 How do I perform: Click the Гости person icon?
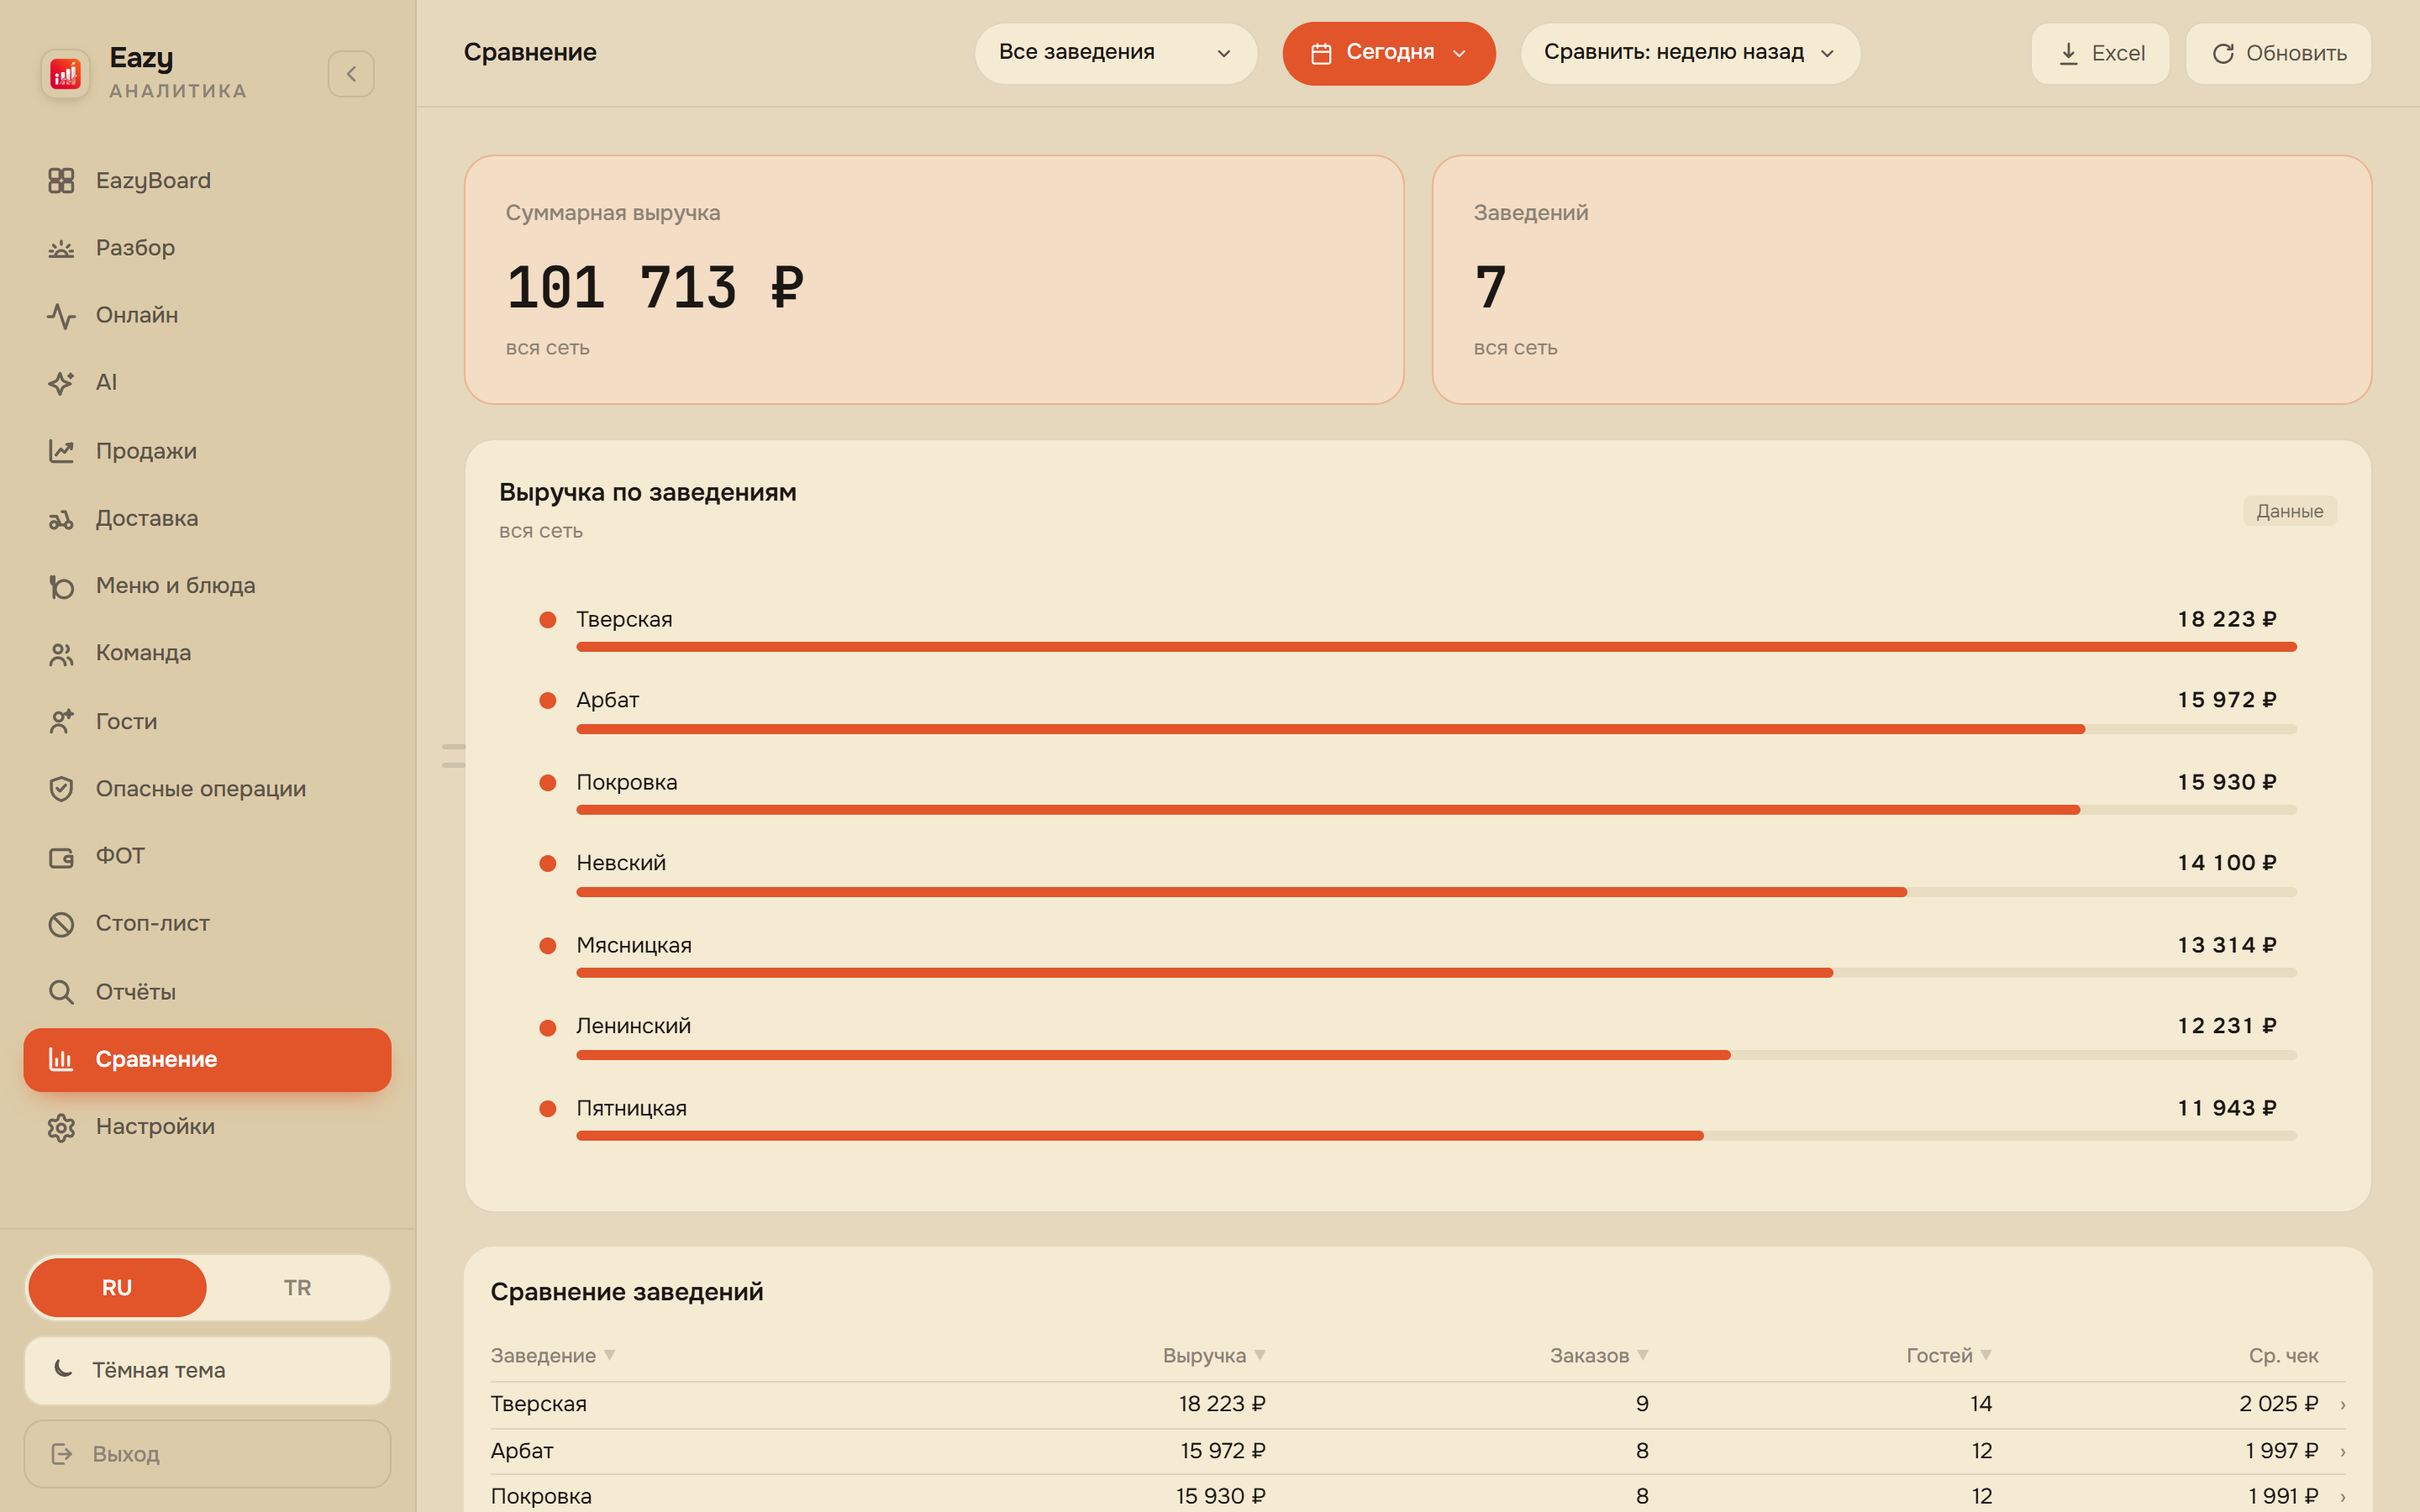tap(61, 721)
